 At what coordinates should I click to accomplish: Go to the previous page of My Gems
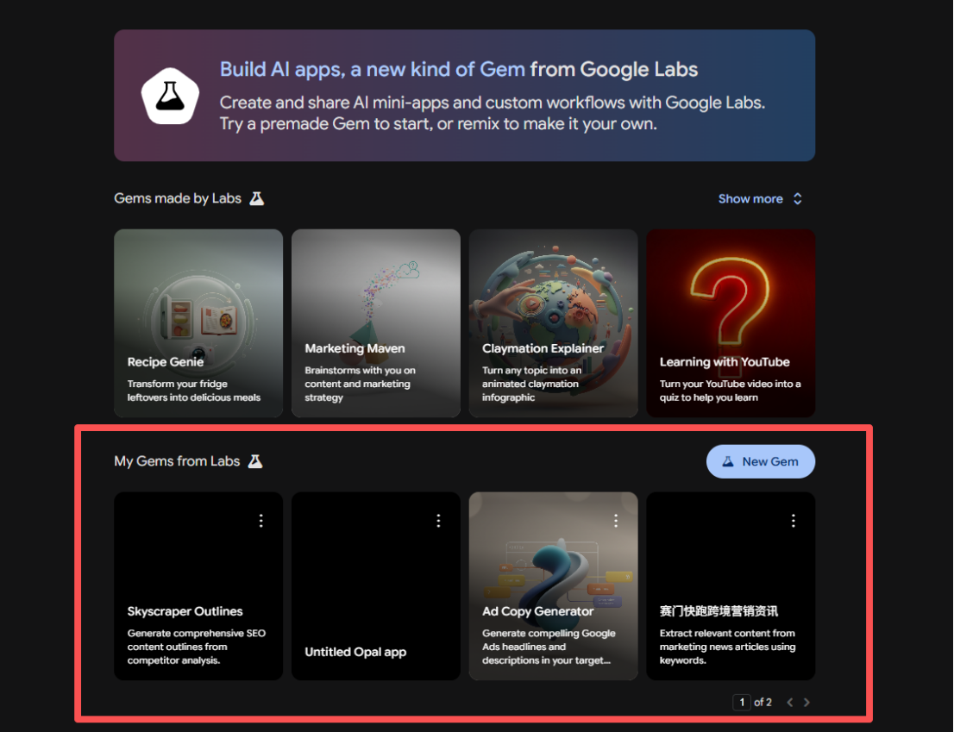(790, 702)
